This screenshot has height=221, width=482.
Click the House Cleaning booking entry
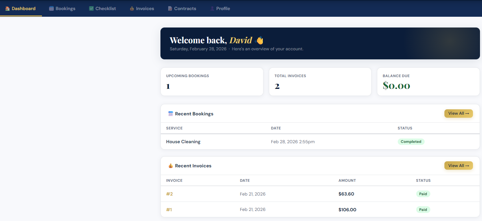click(183, 142)
